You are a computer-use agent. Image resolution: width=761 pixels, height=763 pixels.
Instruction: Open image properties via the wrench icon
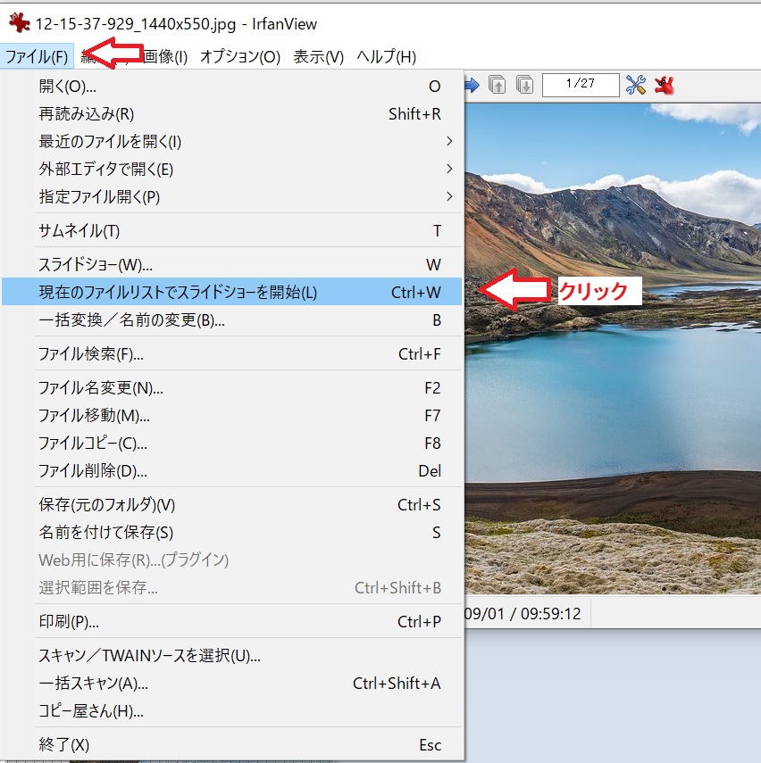coord(636,84)
